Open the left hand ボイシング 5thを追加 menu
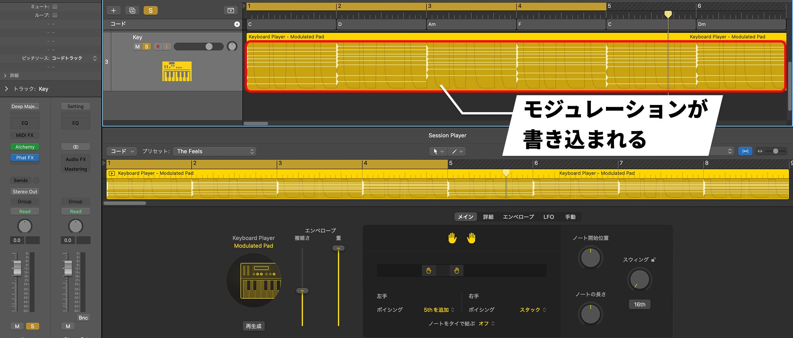The height and width of the screenshot is (338, 793). [x=439, y=310]
